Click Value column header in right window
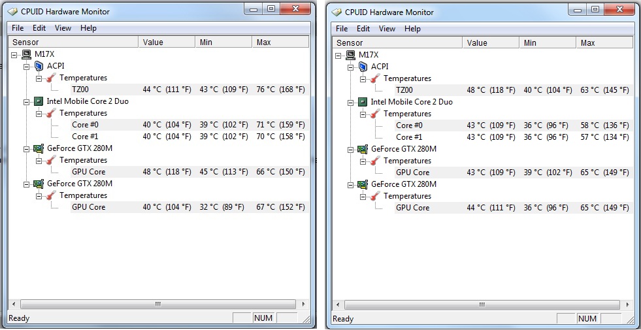The image size is (641, 330). coord(491,43)
